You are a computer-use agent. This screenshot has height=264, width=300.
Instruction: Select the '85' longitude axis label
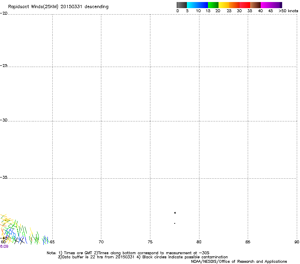(x=248, y=242)
